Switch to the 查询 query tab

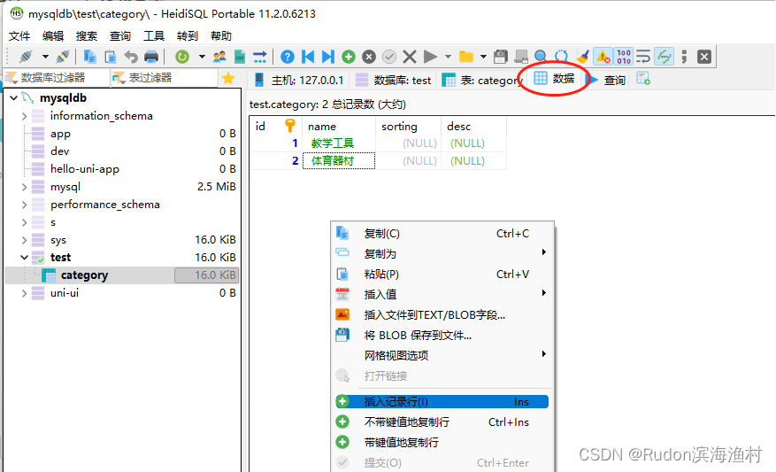607,80
